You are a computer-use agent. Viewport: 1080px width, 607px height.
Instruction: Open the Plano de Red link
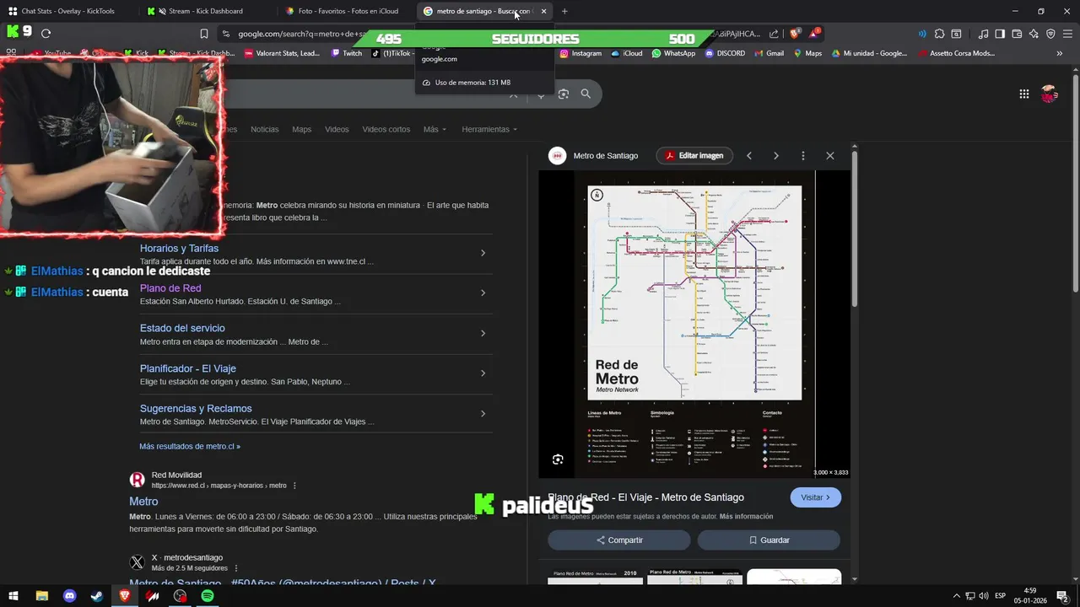pos(170,288)
